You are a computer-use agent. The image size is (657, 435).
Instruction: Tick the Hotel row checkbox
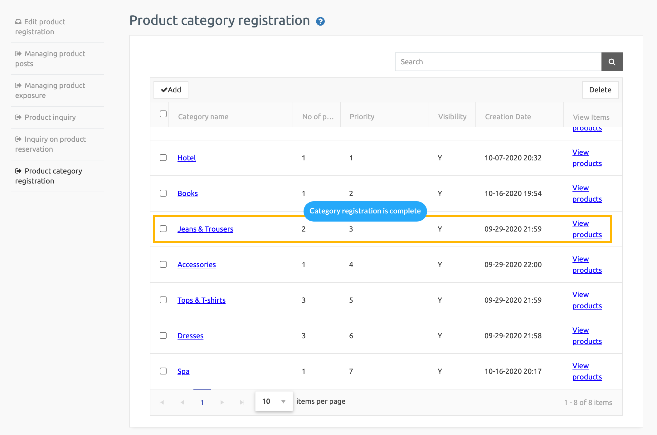pyautogui.click(x=163, y=158)
